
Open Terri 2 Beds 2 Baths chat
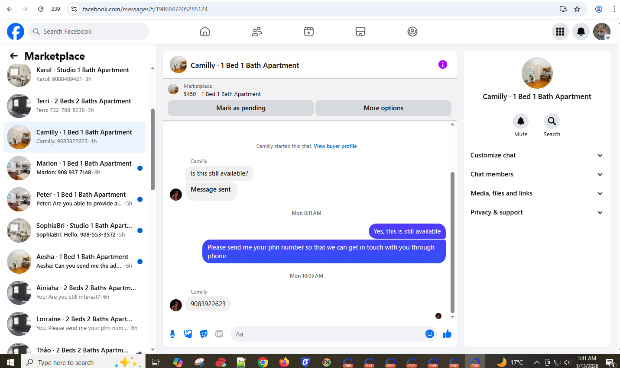pos(75,106)
